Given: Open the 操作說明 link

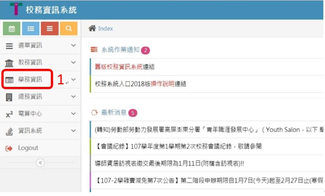Looking at the screenshot, I should [163, 84].
